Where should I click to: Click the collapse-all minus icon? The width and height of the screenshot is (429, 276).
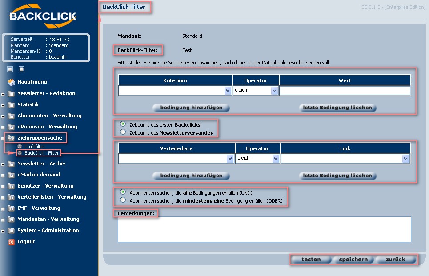pos(22,69)
